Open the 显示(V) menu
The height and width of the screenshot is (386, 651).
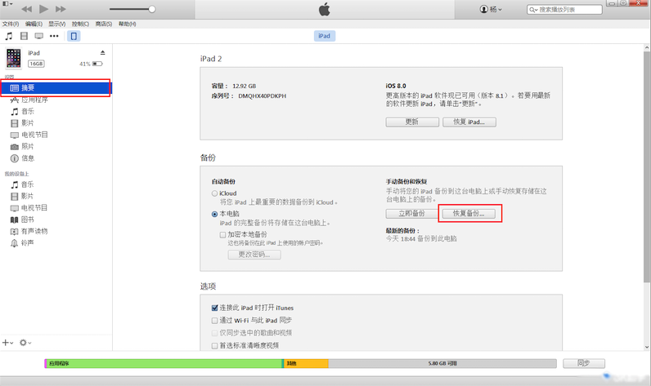pyautogui.click(x=57, y=24)
